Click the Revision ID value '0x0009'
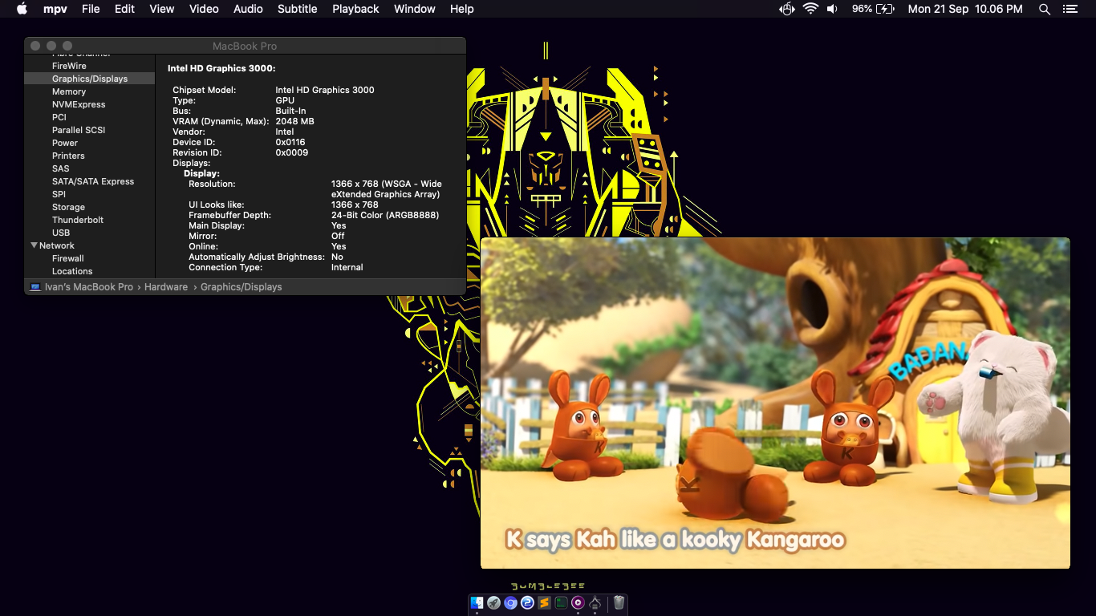Screen dimensions: 1096x616 tap(292, 152)
